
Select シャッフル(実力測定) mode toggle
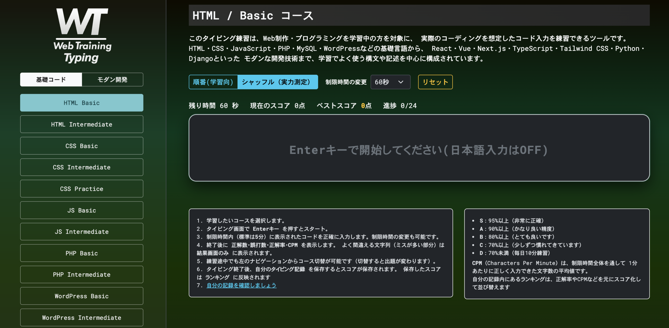coord(278,82)
